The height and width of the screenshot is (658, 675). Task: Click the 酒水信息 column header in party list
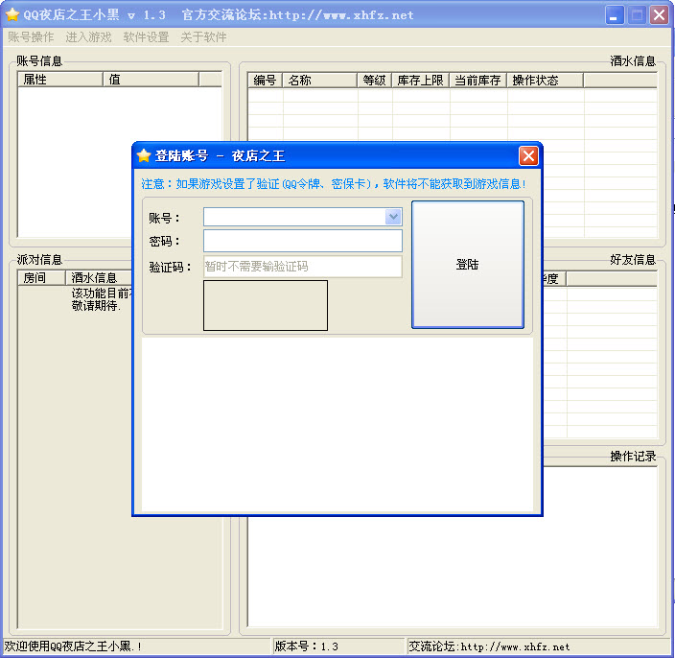point(99,278)
